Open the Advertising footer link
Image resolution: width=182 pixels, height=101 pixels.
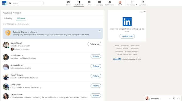click(119, 52)
